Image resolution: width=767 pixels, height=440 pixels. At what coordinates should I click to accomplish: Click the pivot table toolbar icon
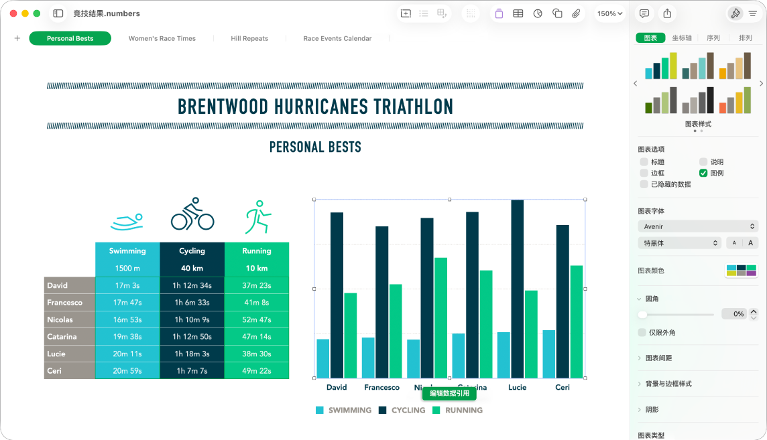coord(442,13)
